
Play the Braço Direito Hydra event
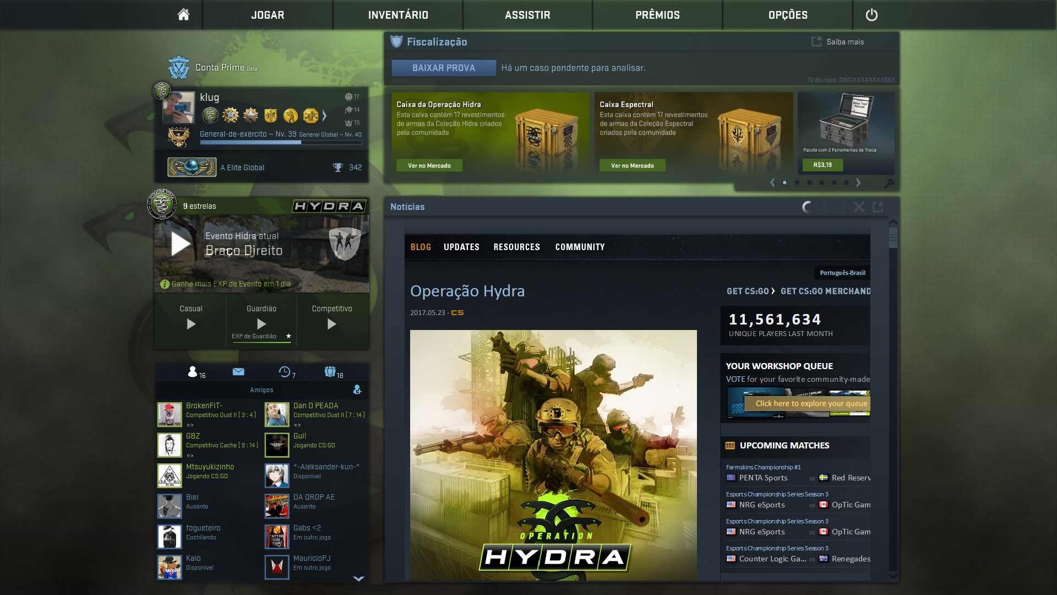tap(181, 244)
